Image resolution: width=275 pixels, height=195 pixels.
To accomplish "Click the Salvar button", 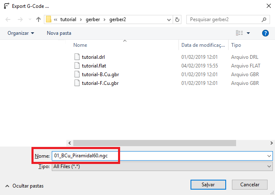I will coord(208,185).
